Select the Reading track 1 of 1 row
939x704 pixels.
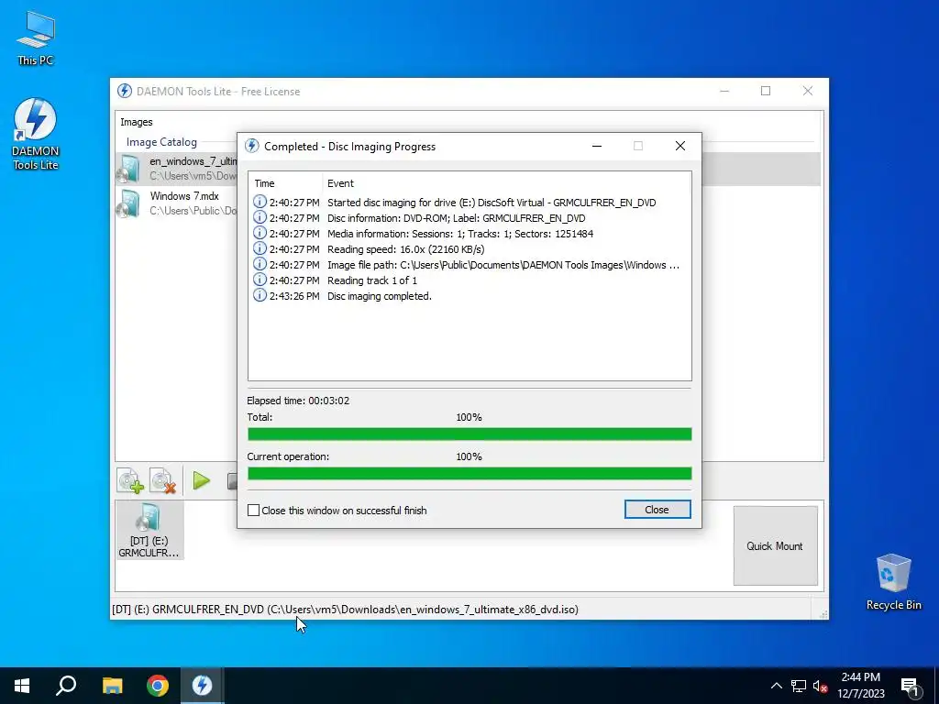(469, 280)
